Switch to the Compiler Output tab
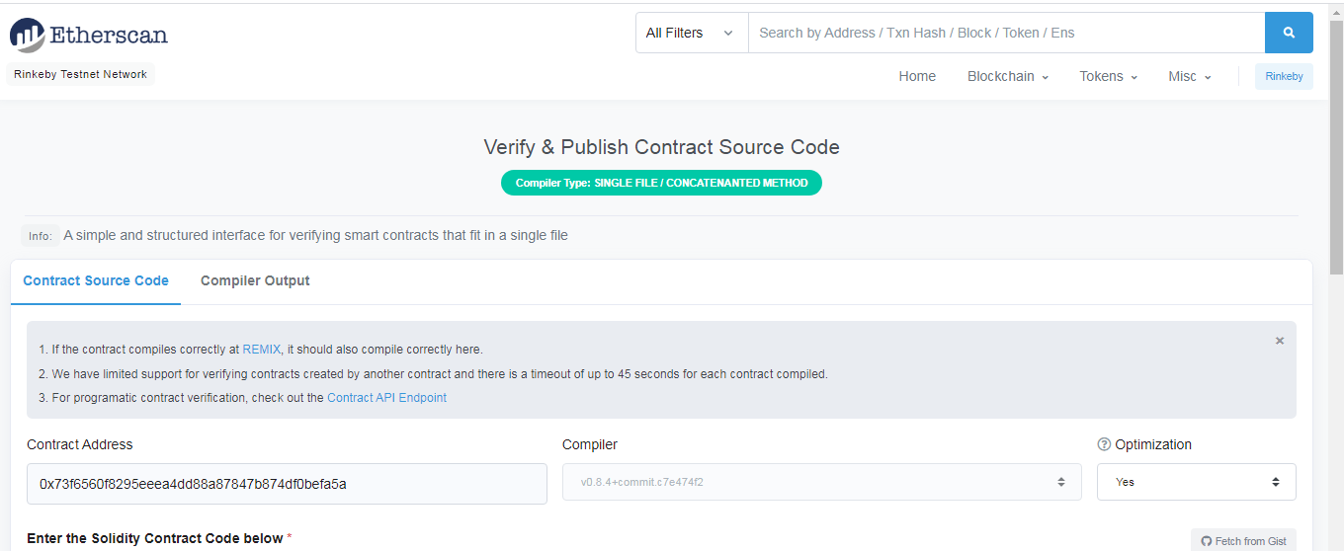This screenshot has width=1344, height=551. pyautogui.click(x=255, y=280)
